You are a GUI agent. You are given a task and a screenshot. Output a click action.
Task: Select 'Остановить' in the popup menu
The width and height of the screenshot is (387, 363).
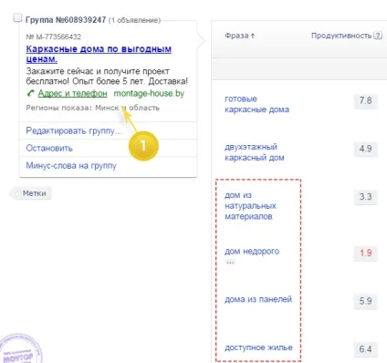(x=49, y=148)
